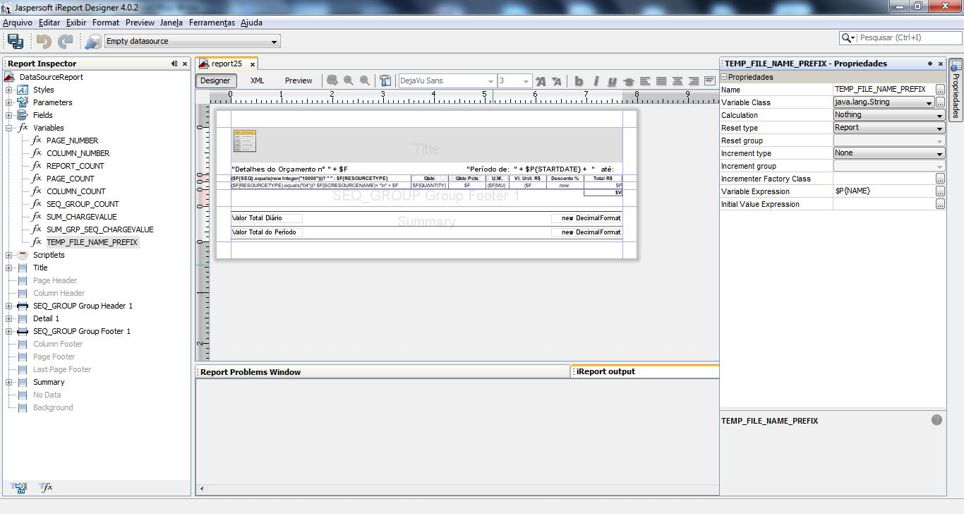
Task: Click the Fields node icon
Action: (x=23, y=115)
